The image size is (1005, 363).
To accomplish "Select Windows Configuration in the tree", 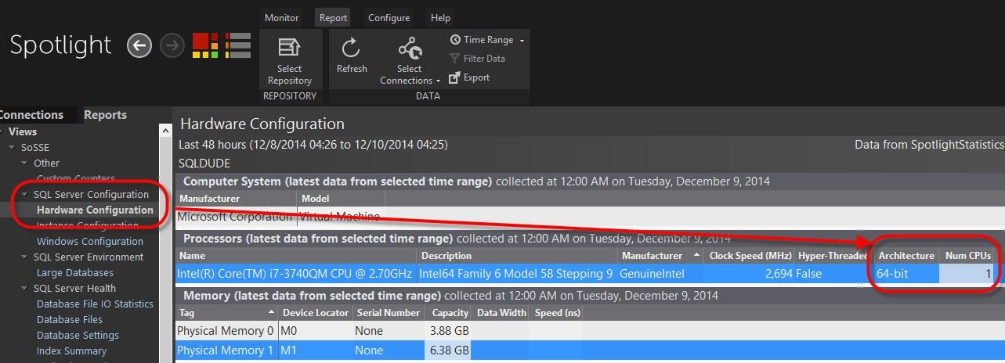I will pyautogui.click(x=89, y=242).
